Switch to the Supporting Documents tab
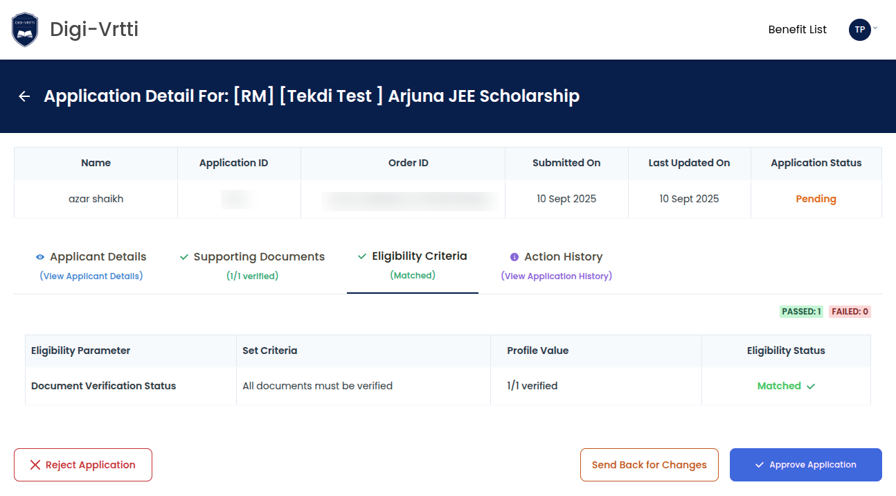 pyautogui.click(x=259, y=257)
